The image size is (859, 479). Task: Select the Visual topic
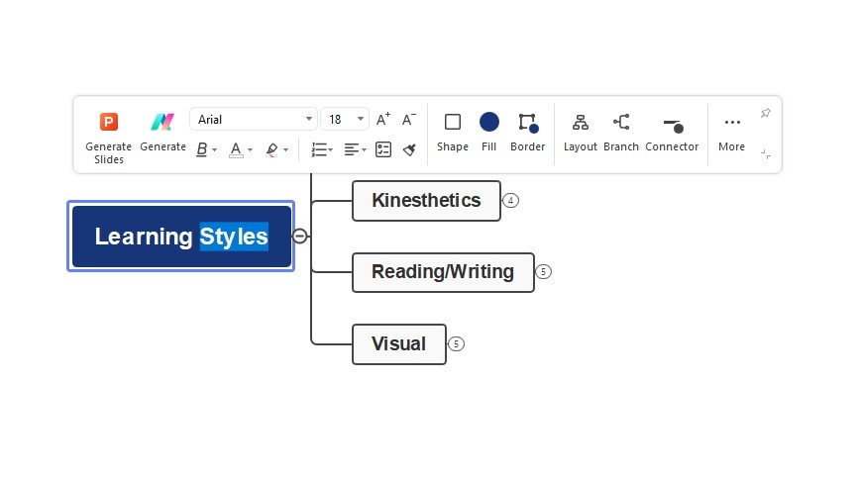click(x=399, y=343)
